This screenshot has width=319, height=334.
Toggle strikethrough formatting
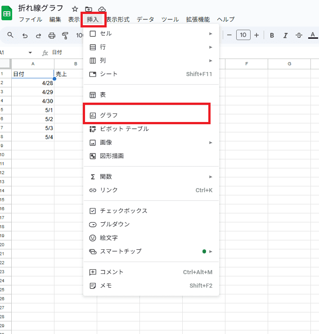299,36
